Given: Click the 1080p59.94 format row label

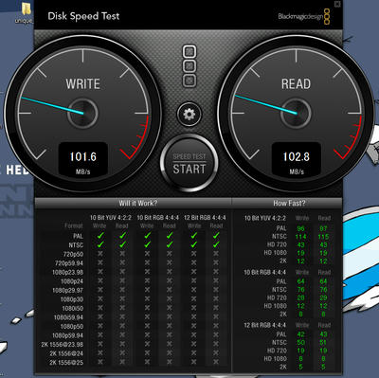Looking at the screenshot, I should [68, 335].
